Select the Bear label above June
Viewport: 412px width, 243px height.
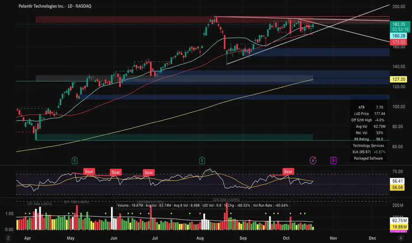pos(116,172)
